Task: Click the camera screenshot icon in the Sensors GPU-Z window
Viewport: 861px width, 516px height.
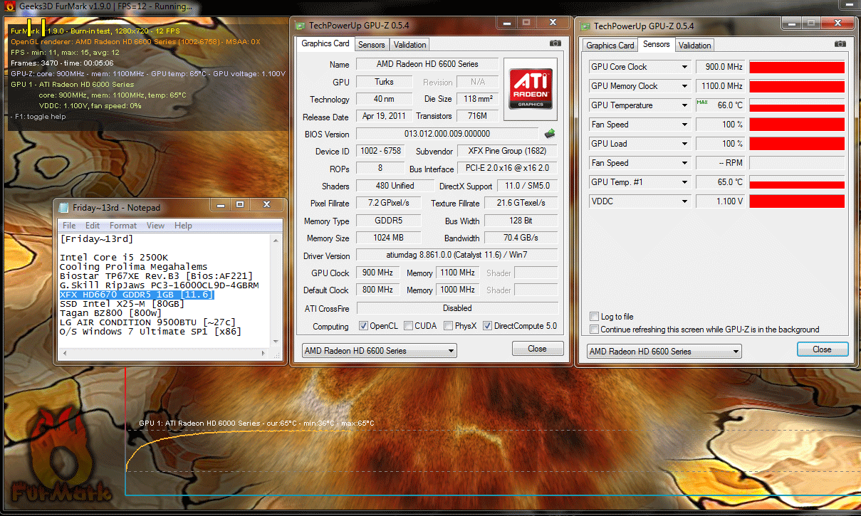Action: (840, 43)
